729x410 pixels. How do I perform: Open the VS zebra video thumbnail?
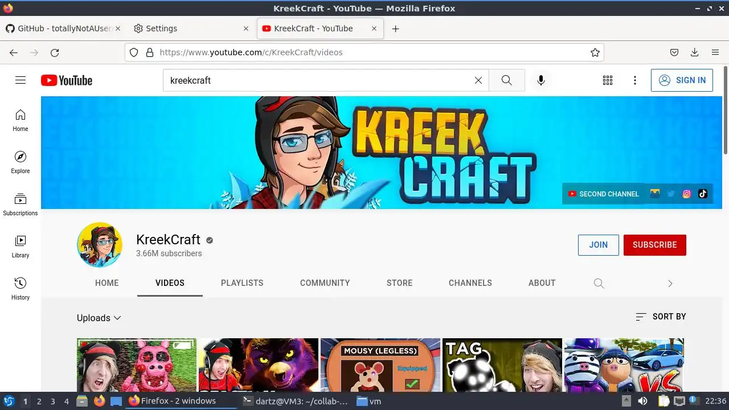tap(624, 364)
